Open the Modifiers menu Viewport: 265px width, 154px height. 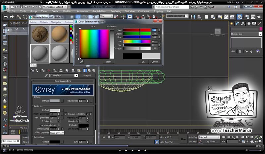[68, 11]
